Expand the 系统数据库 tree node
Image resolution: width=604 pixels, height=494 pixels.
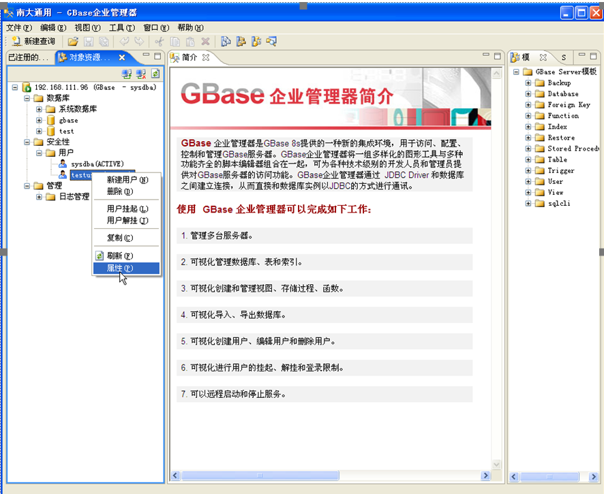(x=39, y=109)
